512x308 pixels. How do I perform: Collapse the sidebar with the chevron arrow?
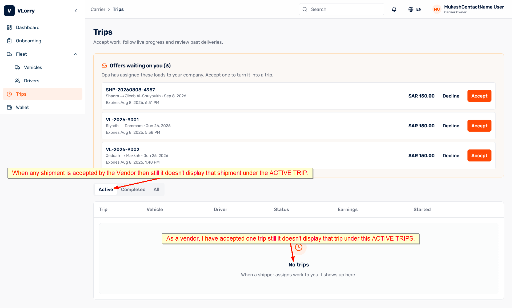tap(76, 11)
